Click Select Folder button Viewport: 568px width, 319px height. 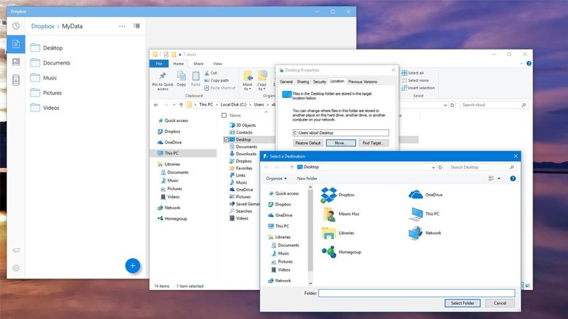click(463, 303)
